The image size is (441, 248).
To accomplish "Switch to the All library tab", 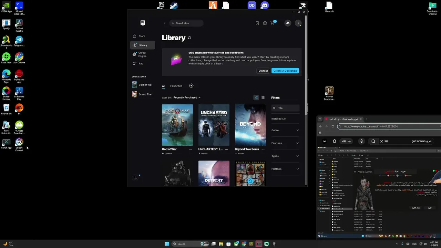I will point(164,86).
